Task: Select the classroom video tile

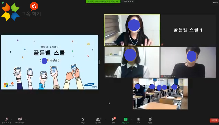Action: tap(160, 94)
